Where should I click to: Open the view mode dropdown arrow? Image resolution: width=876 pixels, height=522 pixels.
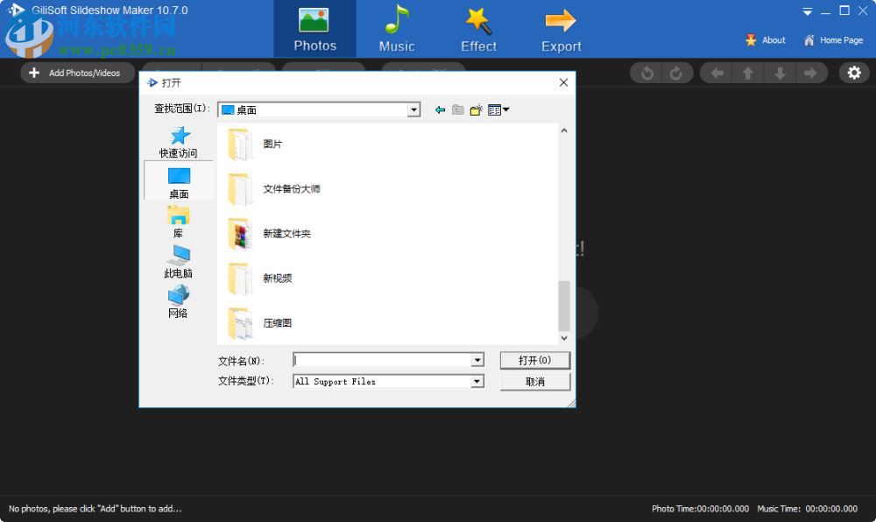point(505,109)
